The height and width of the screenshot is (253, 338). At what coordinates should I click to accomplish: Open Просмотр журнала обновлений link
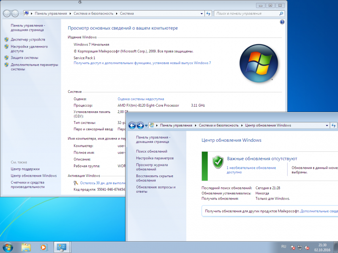click(152, 167)
